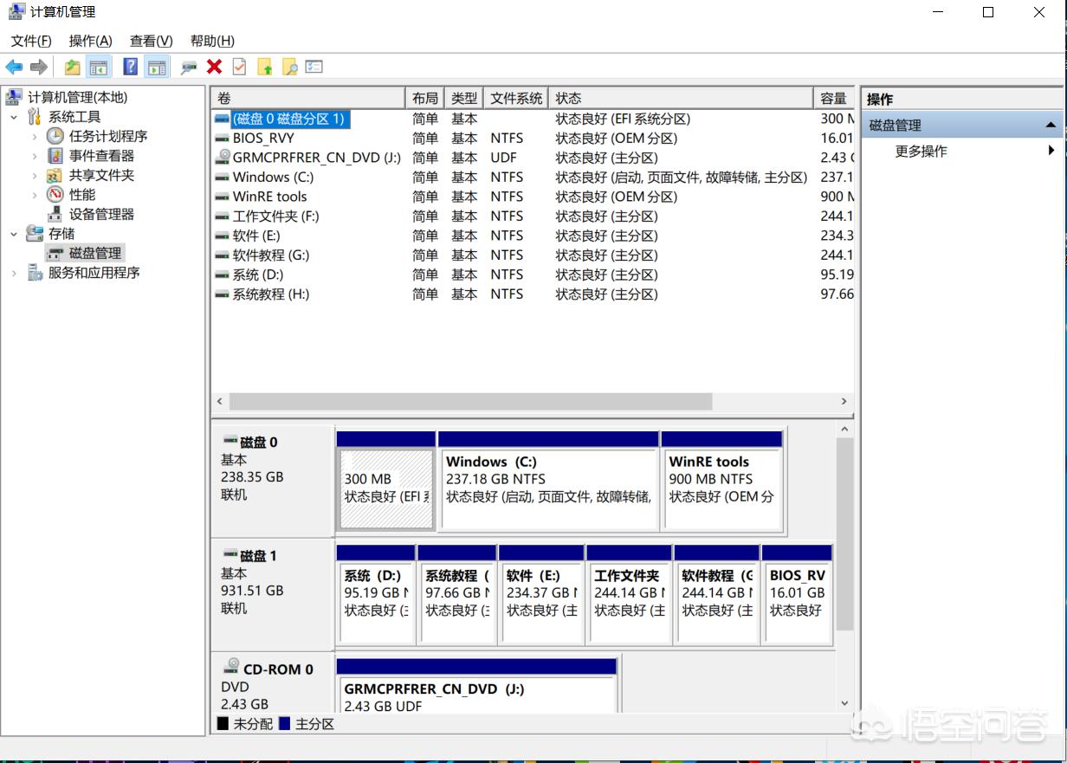Open the 操作(A) menu
The height and width of the screenshot is (763, 1067).
pyautogui.click(x=90, y=41)
